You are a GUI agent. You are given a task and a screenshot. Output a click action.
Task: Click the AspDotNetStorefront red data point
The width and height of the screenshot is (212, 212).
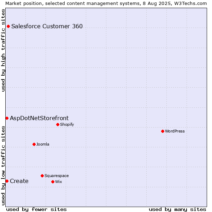click(x=7, y=118)
